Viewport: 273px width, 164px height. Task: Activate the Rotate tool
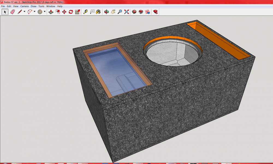[x=71, y=12]
